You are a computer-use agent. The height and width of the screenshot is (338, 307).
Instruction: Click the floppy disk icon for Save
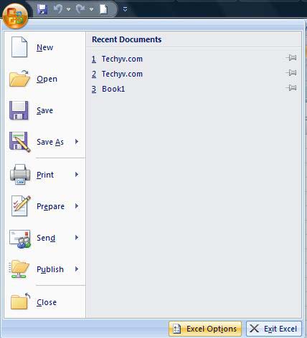(19, 110)
